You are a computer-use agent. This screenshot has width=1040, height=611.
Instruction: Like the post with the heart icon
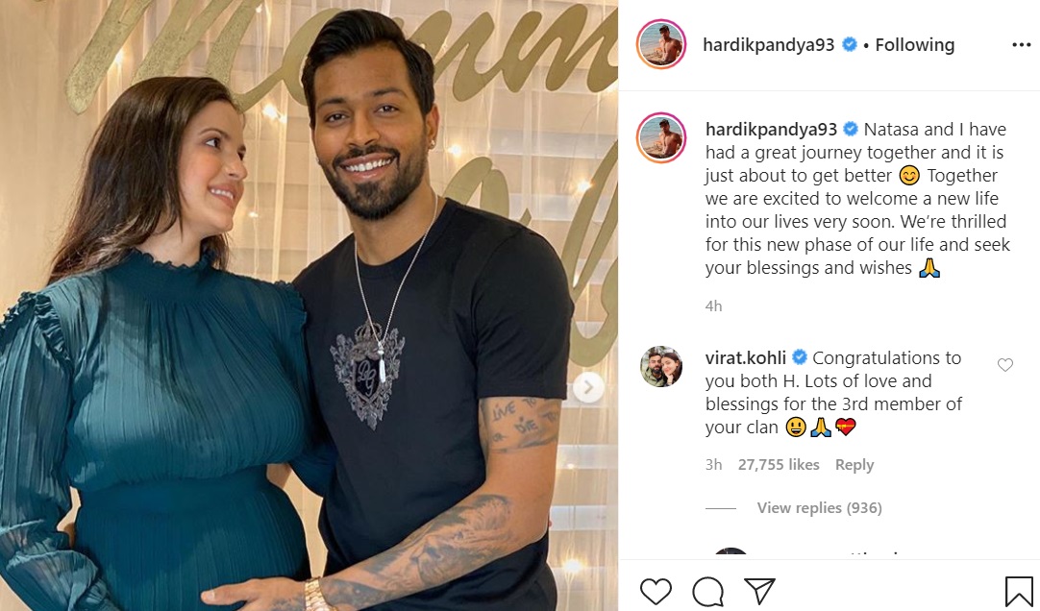[x=656, y=591]
